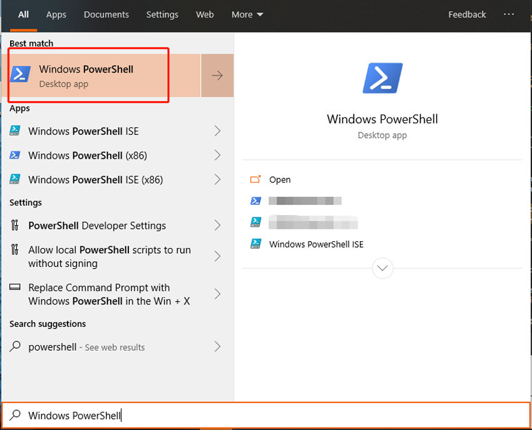Launch Windows PowerShell ISE from right panel
This screenshot has height=430, width=532.
coord(316,244)
